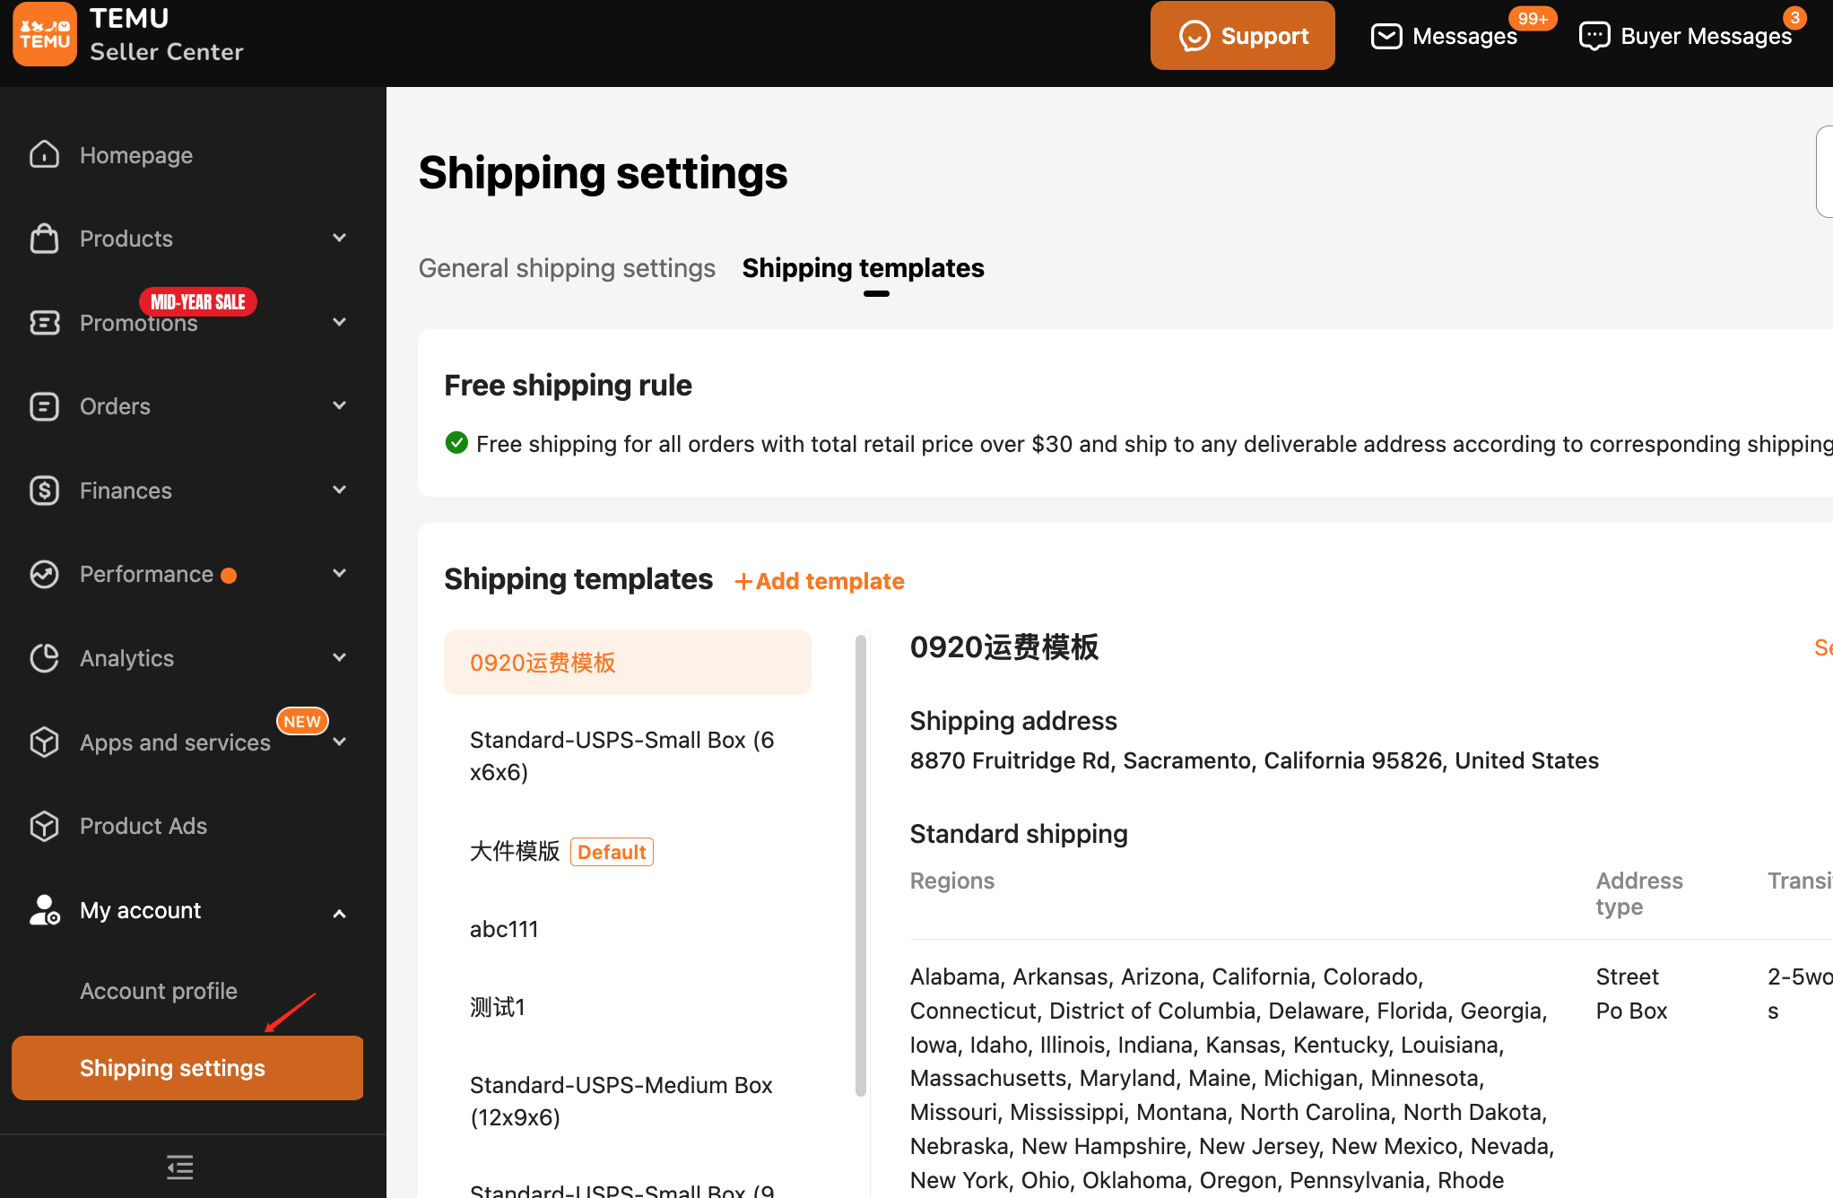Viewport: 1833px width, 1198px height.
Task: Click the My account person icon
Action: 44,909
